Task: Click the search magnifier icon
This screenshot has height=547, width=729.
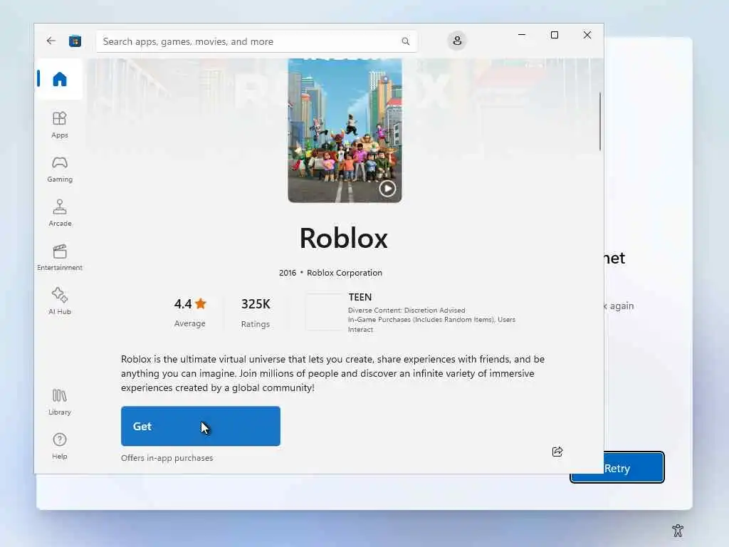Action: [405, 41]
